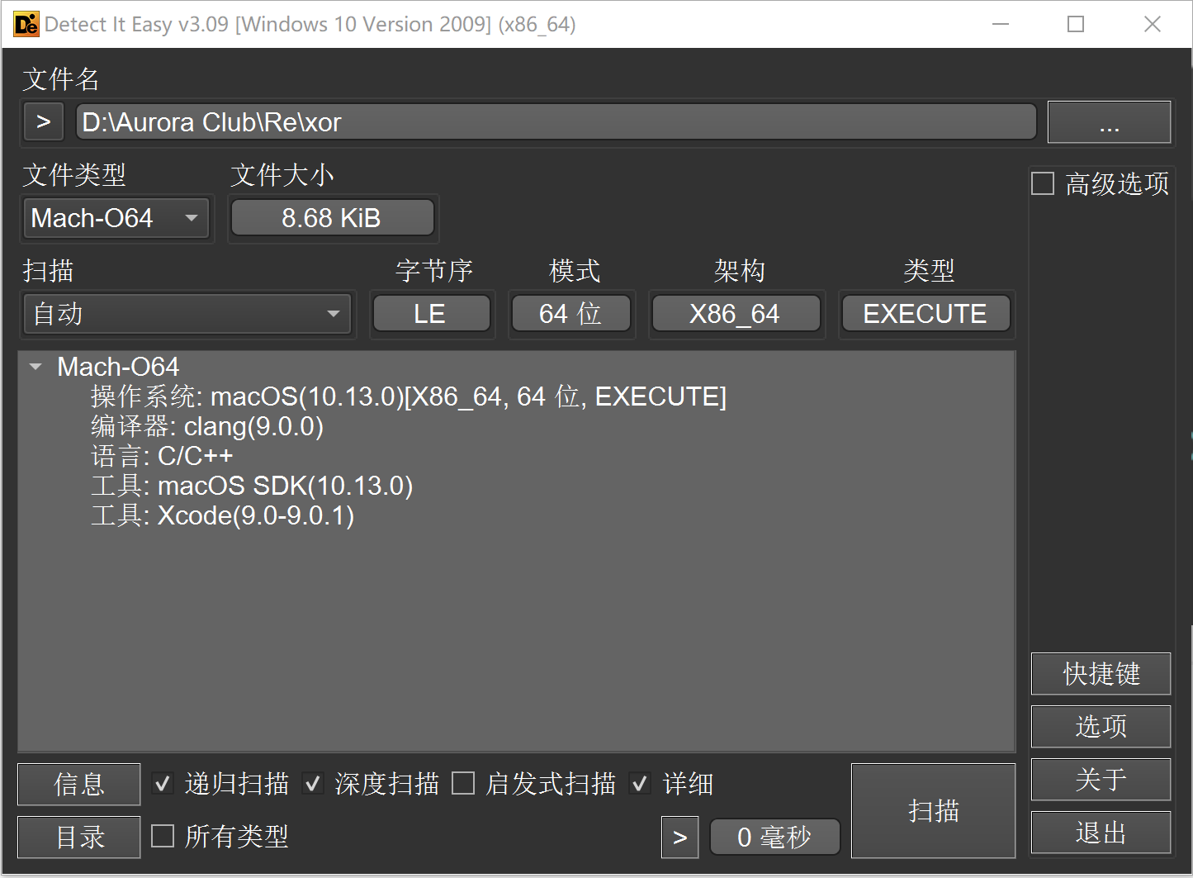Select the Mach-O64 root tree item

point(118,367)
